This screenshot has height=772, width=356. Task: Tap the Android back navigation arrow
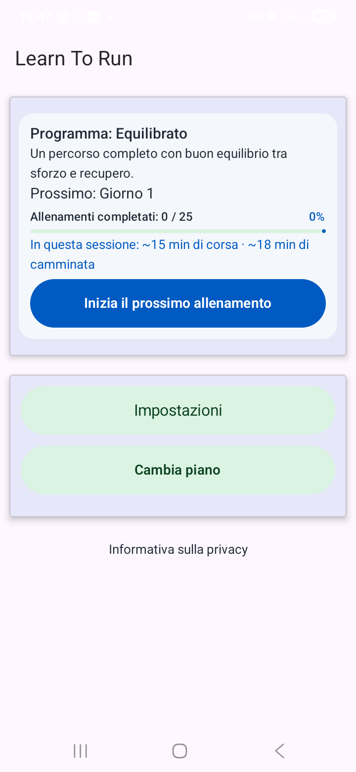(x=279, y=751)
